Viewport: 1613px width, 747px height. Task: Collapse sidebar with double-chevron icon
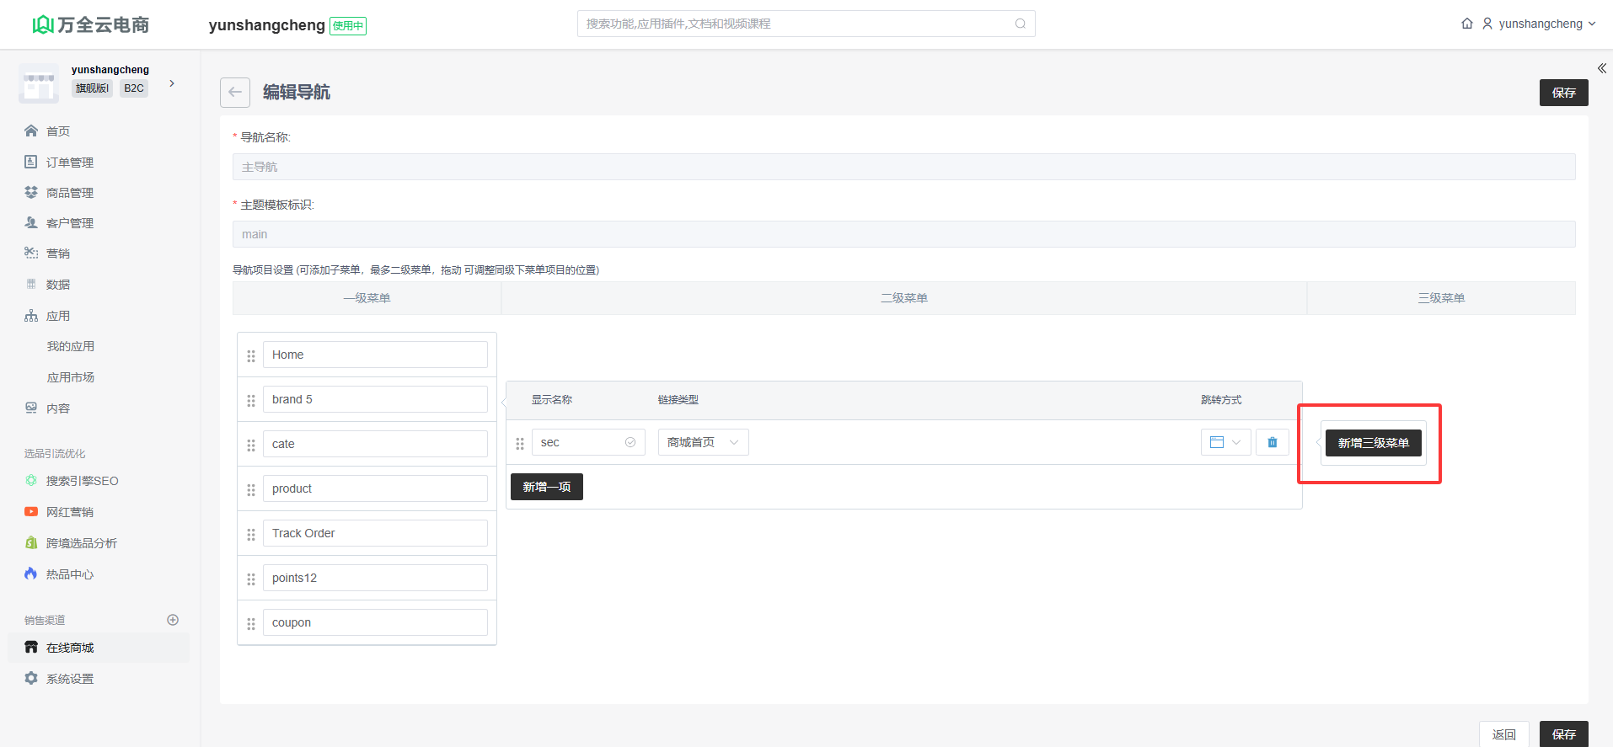click(x=1601, y=68)
